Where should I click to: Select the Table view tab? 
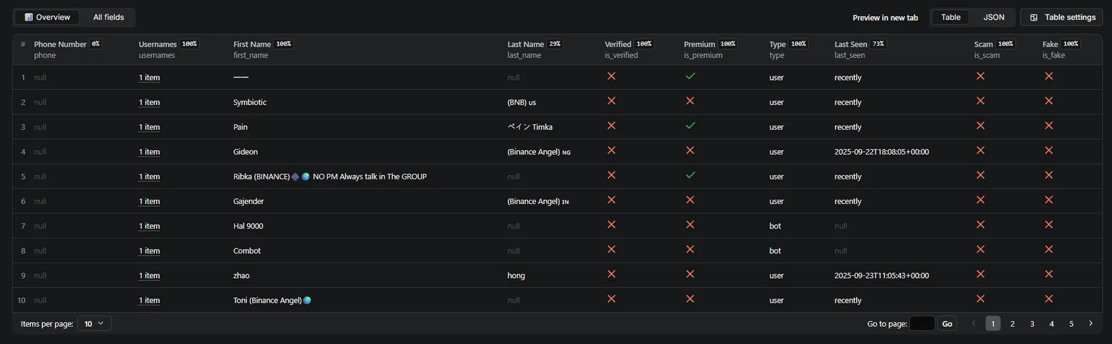(950, 17)
